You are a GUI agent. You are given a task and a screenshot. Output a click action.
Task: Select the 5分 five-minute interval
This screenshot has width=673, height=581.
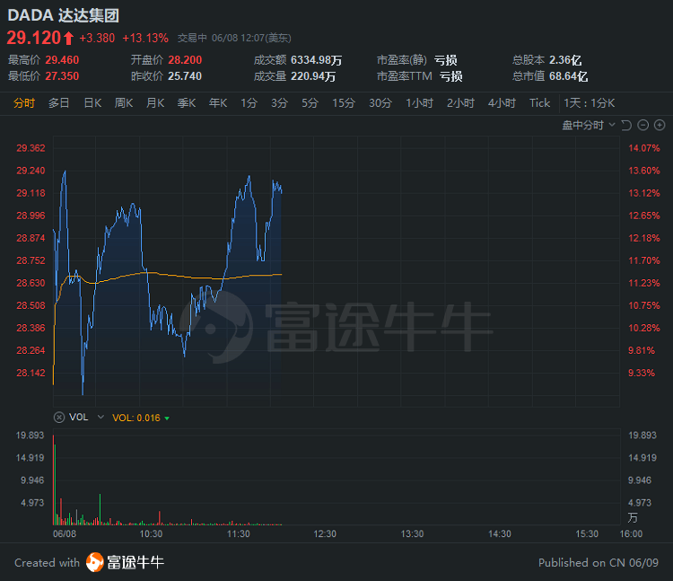(x=310, y=103)
